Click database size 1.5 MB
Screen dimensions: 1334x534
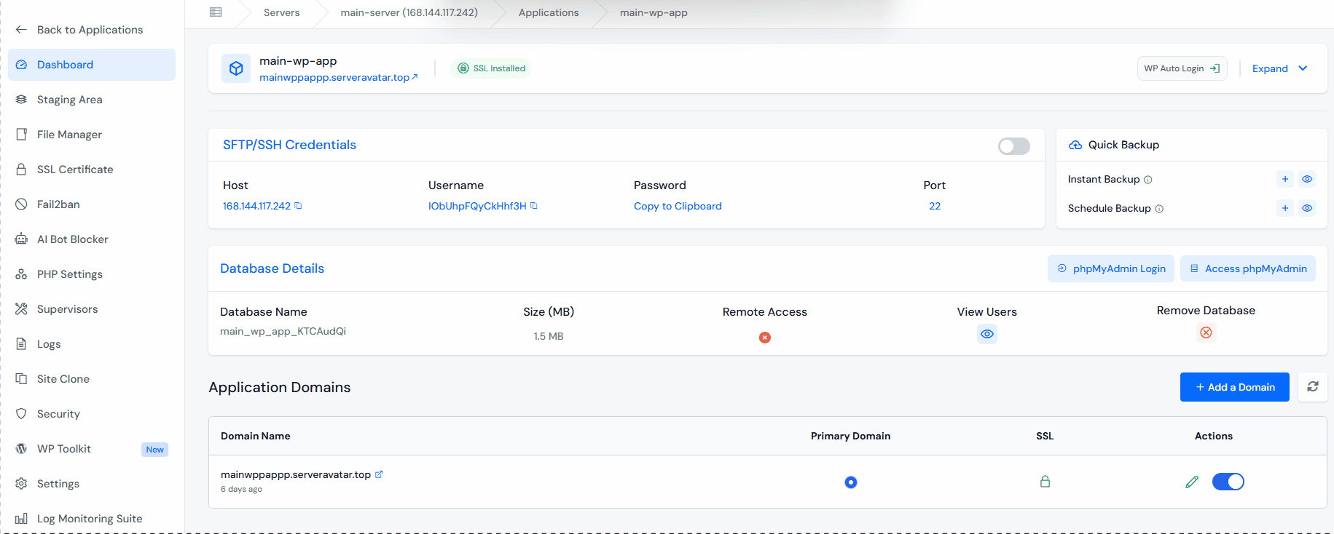click(549, 336)
